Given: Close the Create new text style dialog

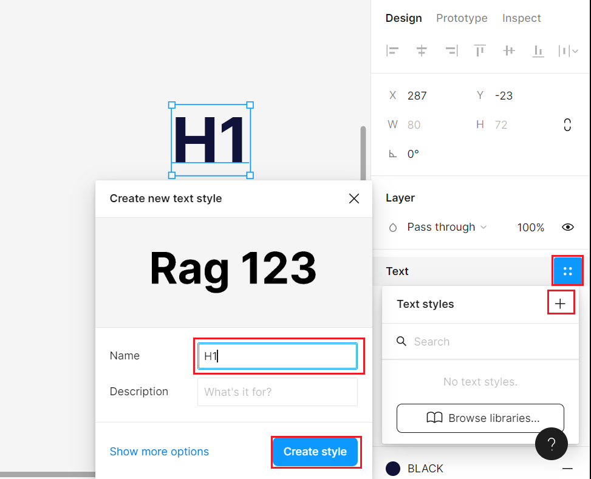Looking at the screenshot, I should pyautogui.click(x=354, y=199).
